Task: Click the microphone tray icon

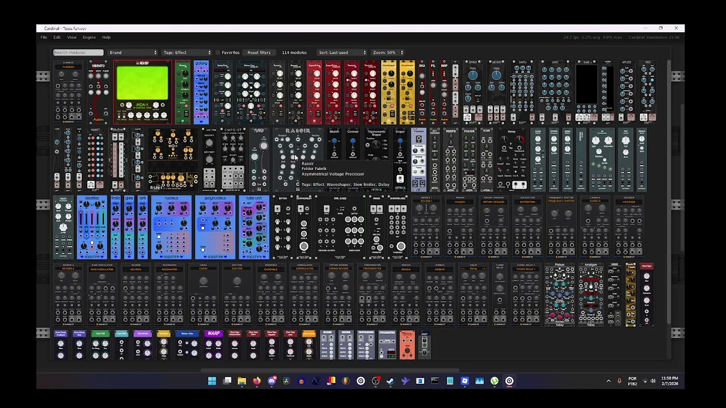Action: (x=619, y=381)
